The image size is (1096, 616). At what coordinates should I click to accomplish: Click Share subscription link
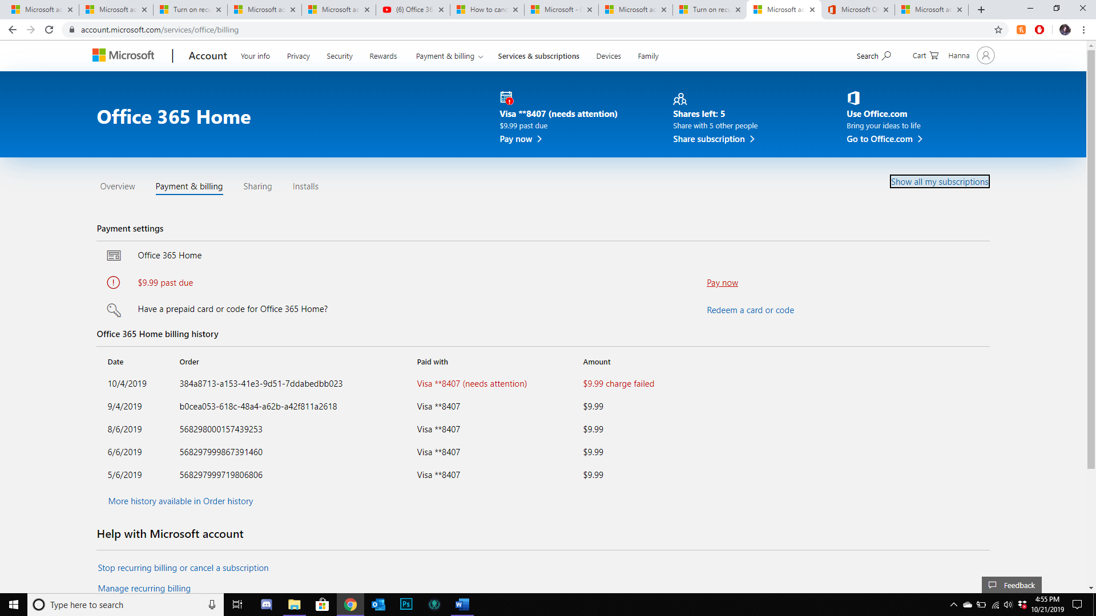click(714, 139)
